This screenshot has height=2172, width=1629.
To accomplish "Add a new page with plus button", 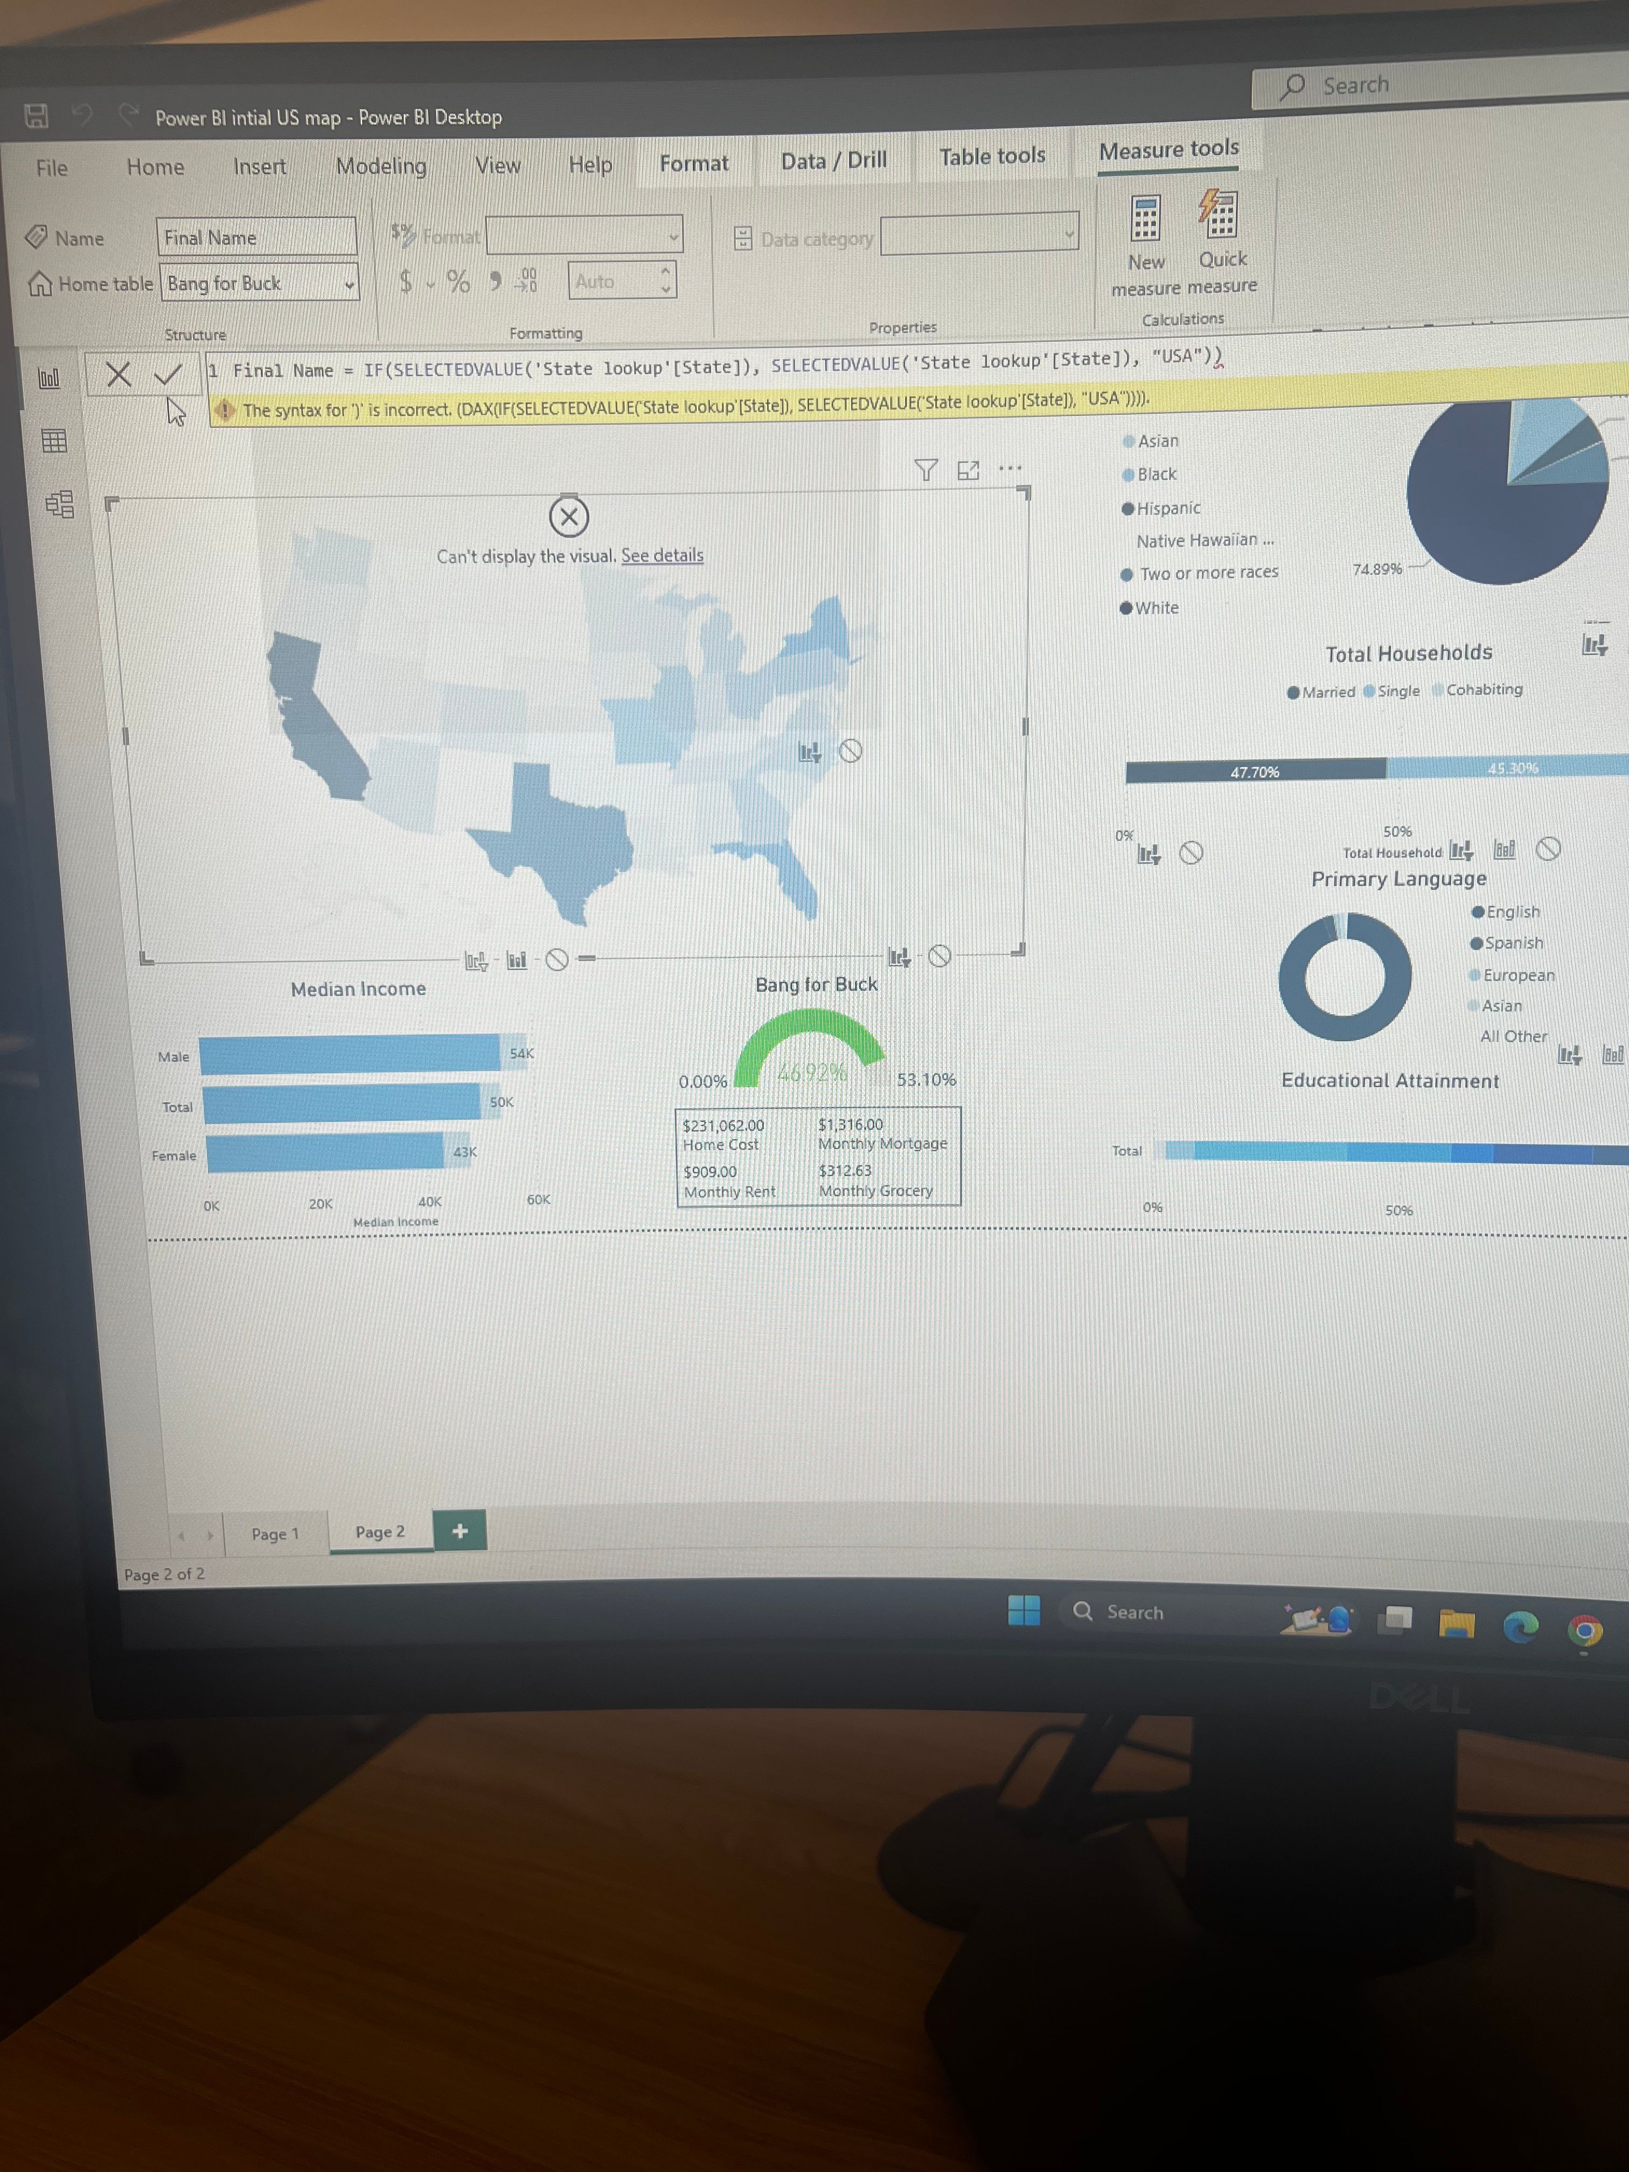I will point(460,1531).
